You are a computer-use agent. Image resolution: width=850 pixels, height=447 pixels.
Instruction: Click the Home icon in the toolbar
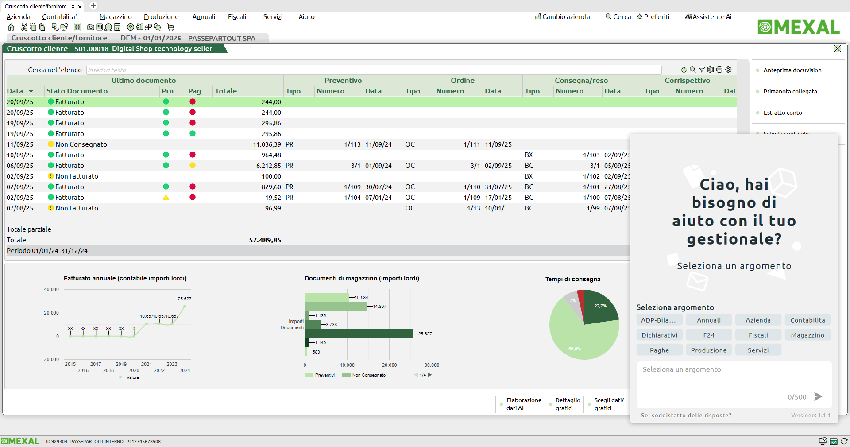11,27
